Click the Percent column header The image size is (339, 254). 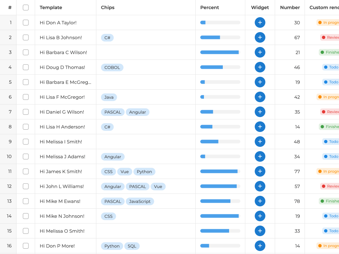tap(210, 8)
